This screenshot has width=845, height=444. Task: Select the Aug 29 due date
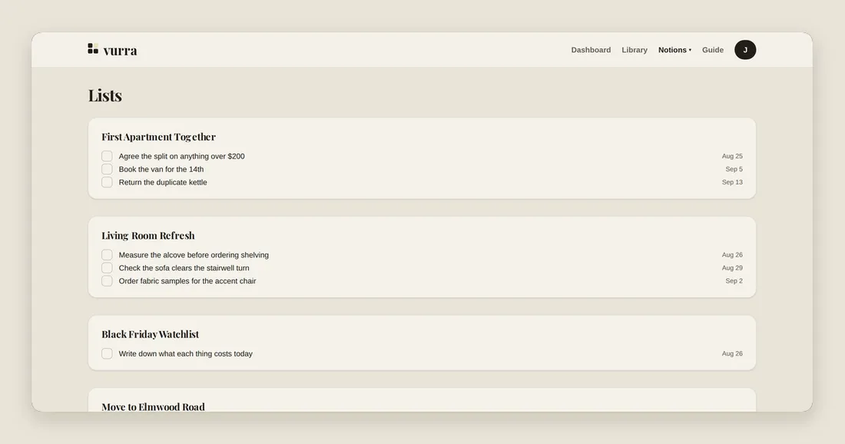click(x=732, y=268)
